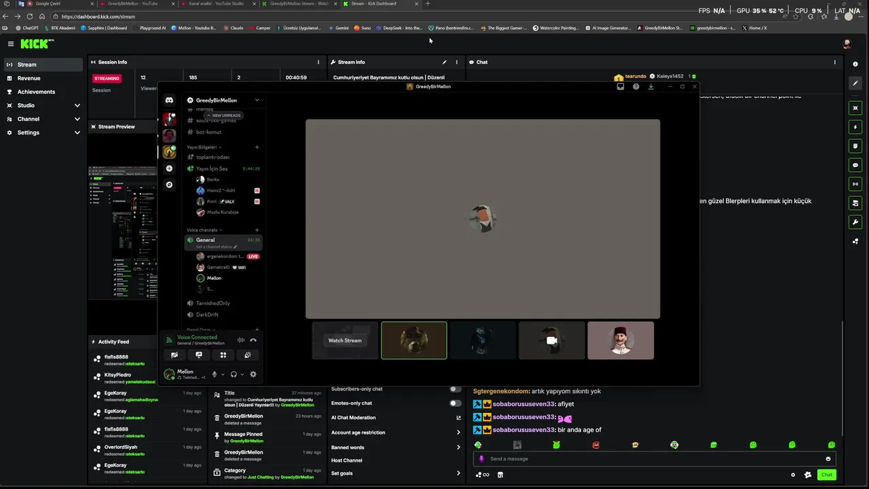Image resolution: width=869 pixels, height=489 pixels.
Task: Open Discord window help question icon
Action: pyautogui.click(x=636, y=86)
